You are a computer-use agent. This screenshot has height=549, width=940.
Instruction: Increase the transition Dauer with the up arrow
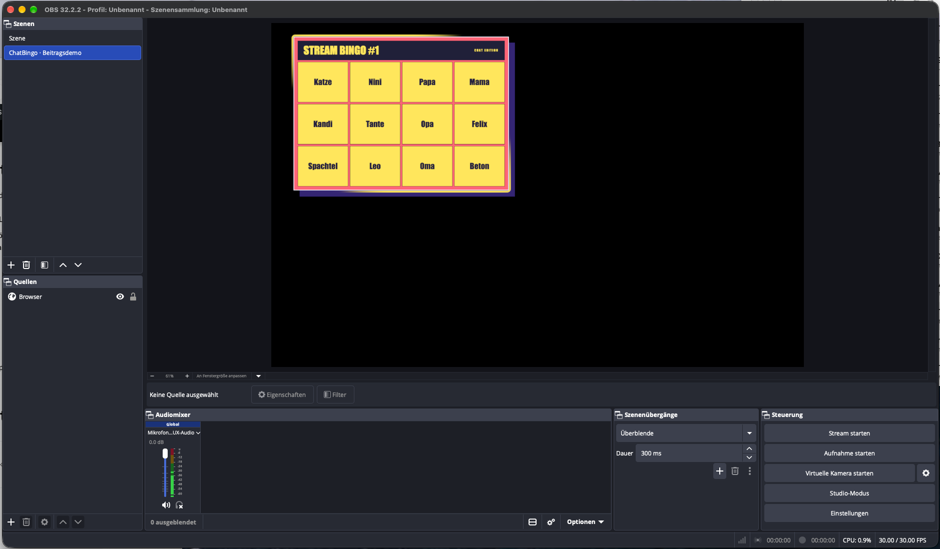pyautogui.click(x=749, y=448)
